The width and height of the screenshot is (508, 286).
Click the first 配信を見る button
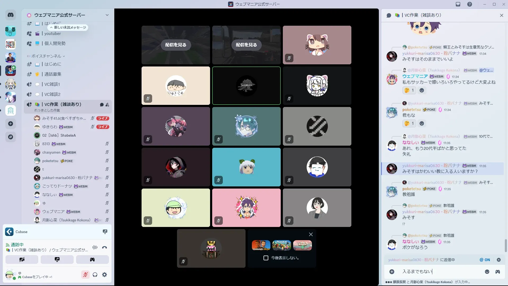pos(176,45)
